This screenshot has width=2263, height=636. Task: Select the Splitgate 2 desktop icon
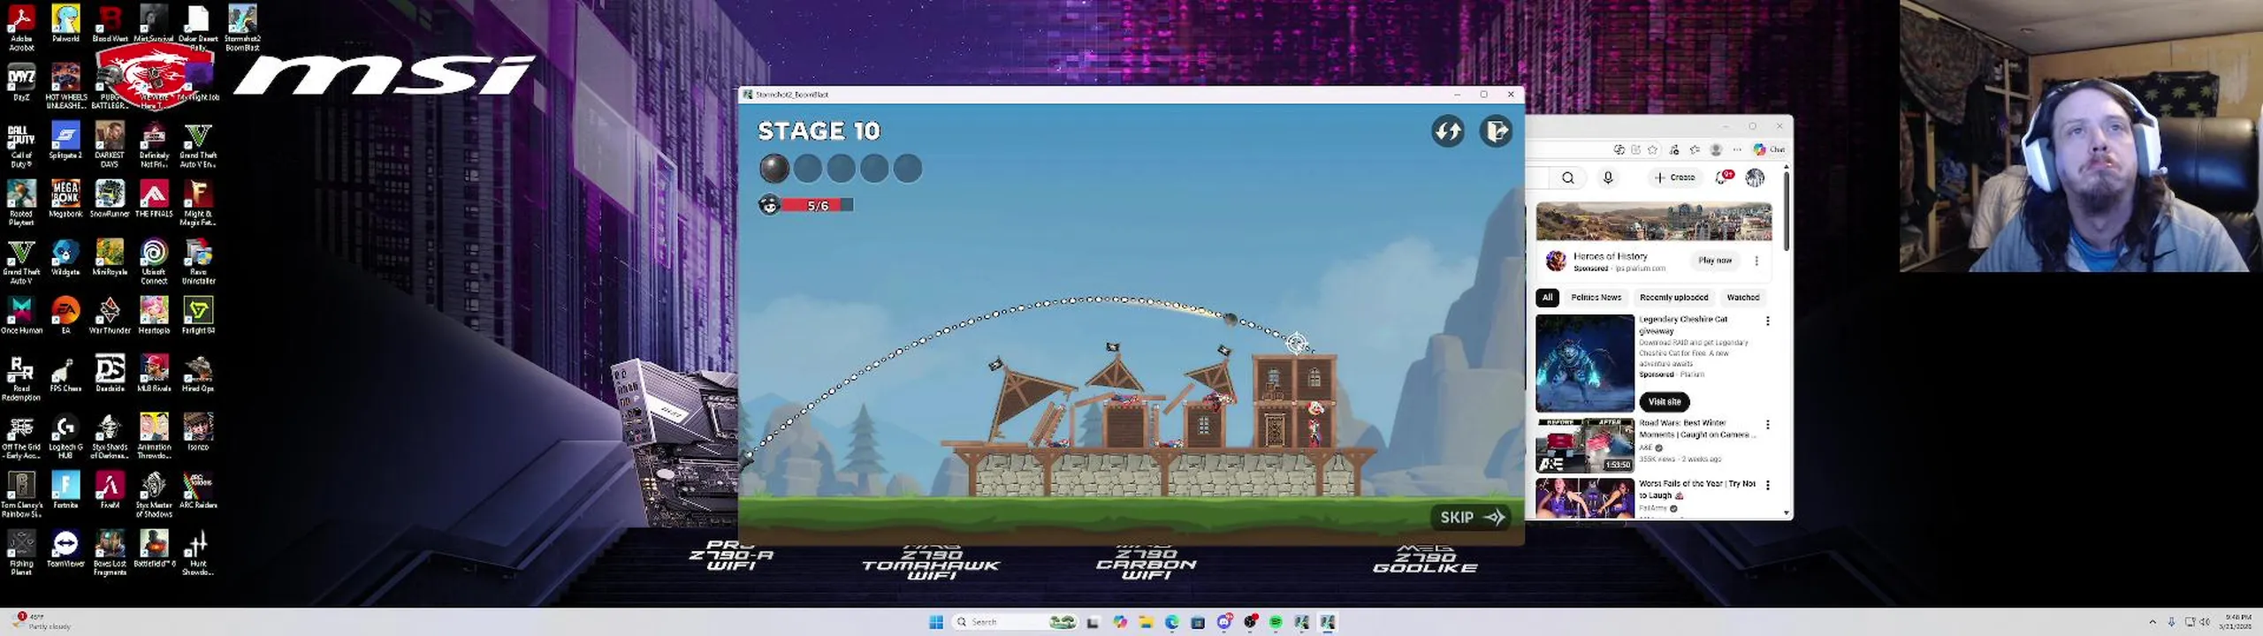pos(65,140)
